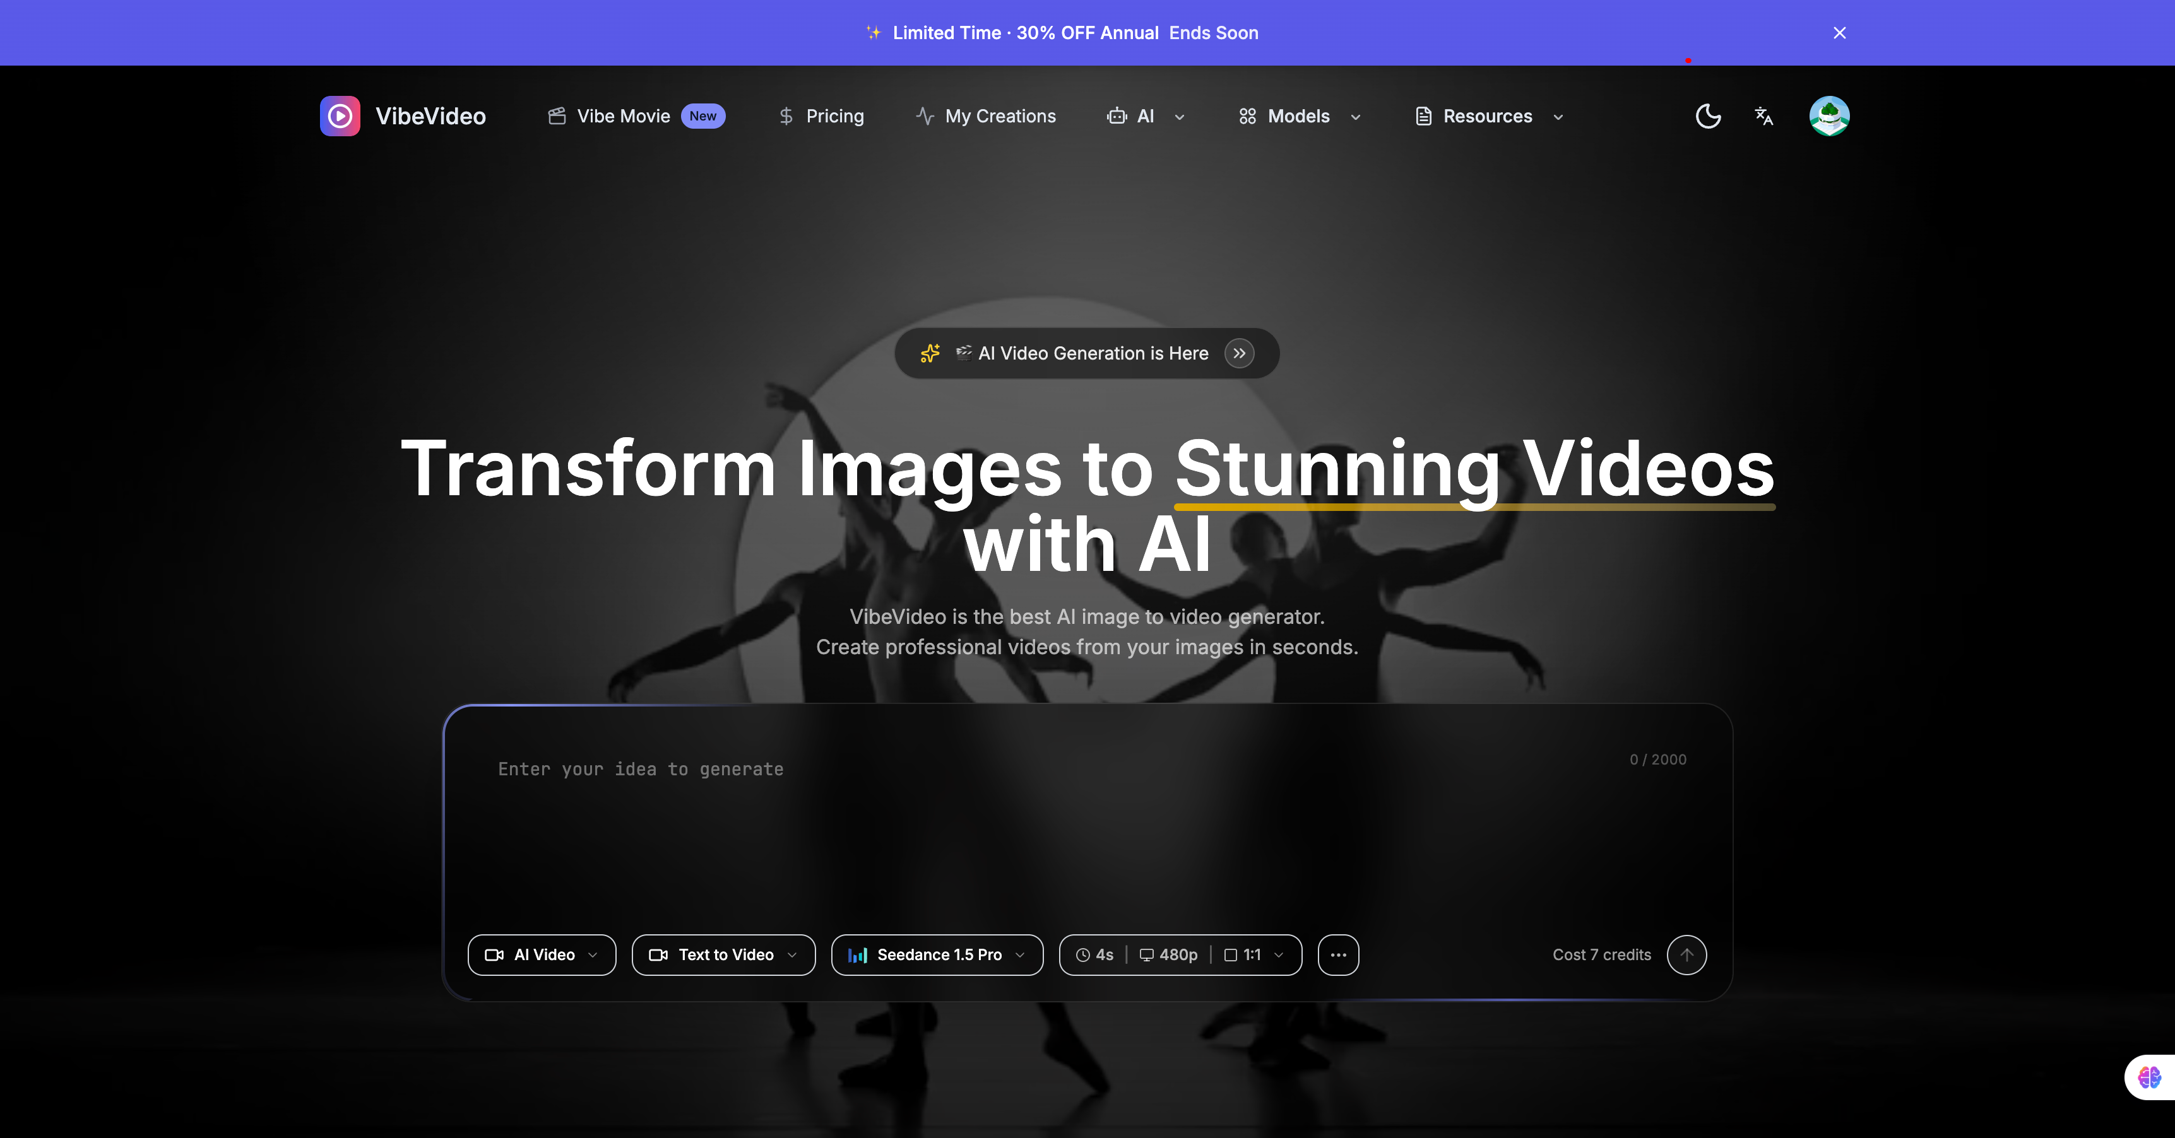Screen dimensions: 2175x1138
Task: Open the language translation selector
Action: coord(1764,117)
